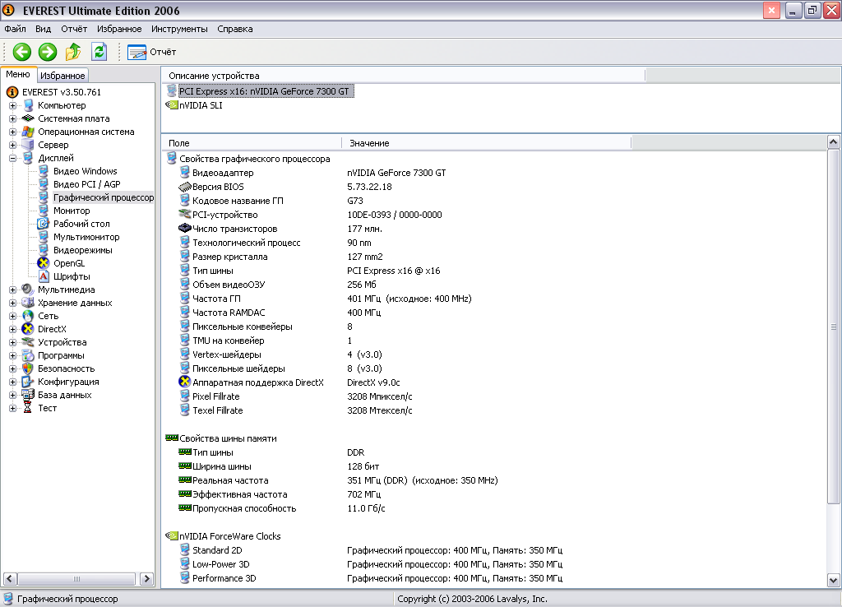The image size is (842, 607).
Task: Select the Монитор tree item
Action: (72, 211)
